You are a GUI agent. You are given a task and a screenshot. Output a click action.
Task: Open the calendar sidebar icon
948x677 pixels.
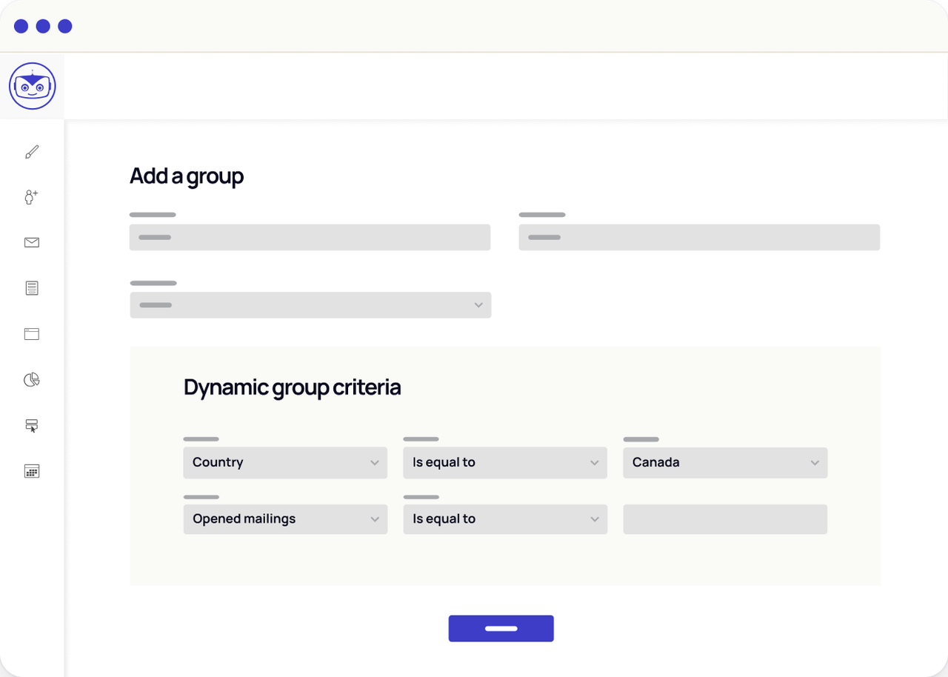[x=32, y=471]
